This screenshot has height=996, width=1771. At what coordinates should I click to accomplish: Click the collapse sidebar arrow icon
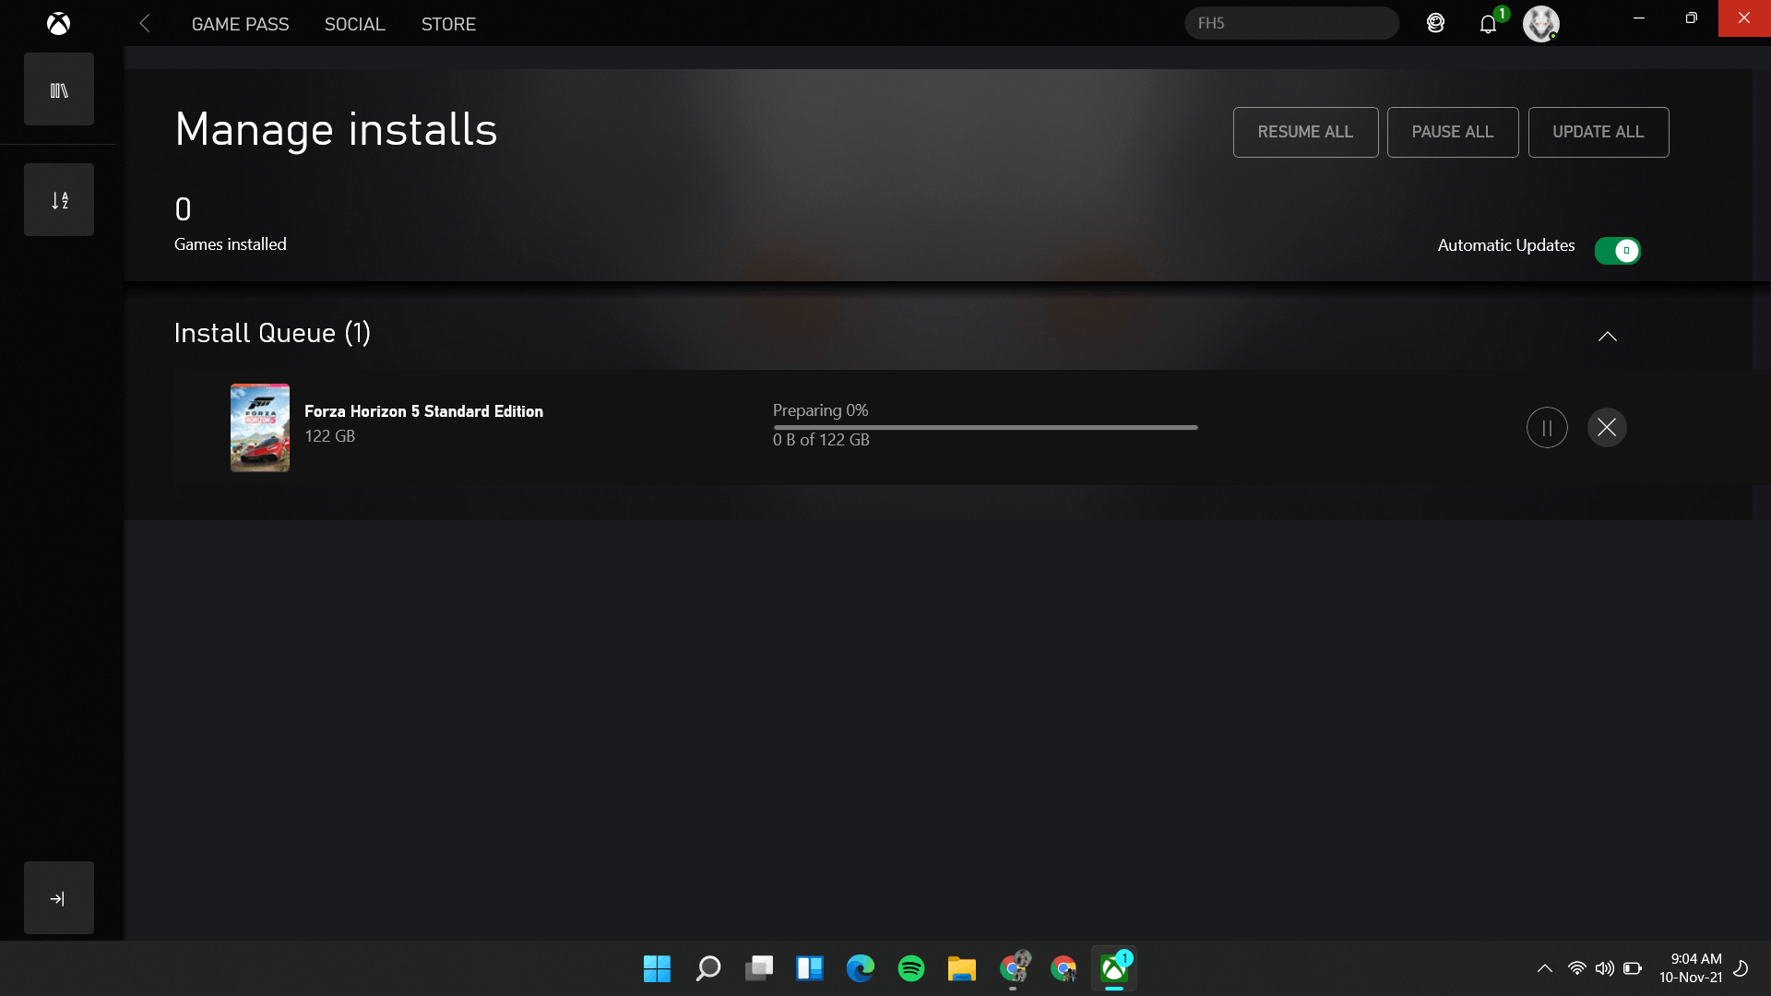(x=58, y=897)
